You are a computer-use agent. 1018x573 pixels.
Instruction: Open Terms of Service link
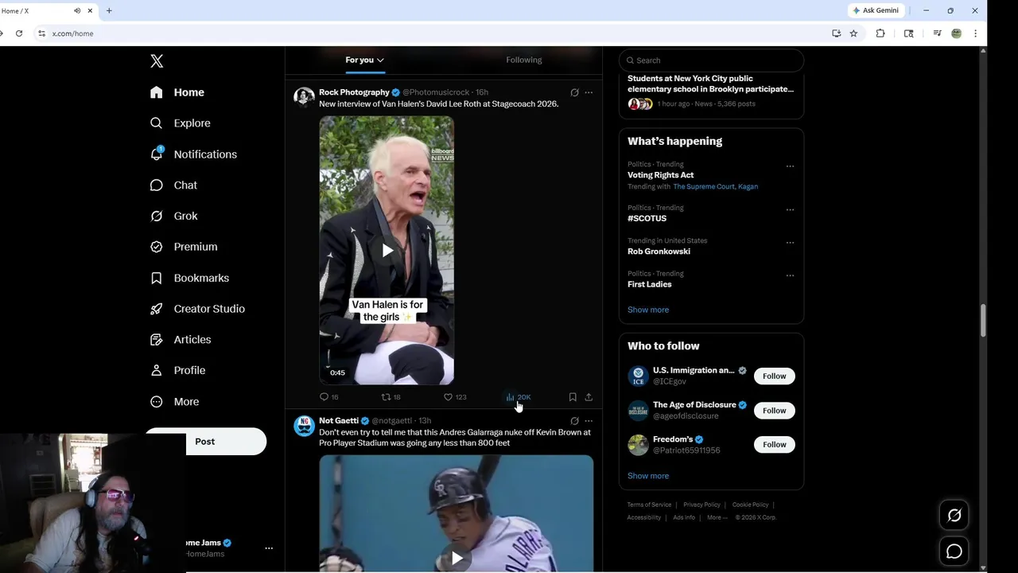pos(649,505)
